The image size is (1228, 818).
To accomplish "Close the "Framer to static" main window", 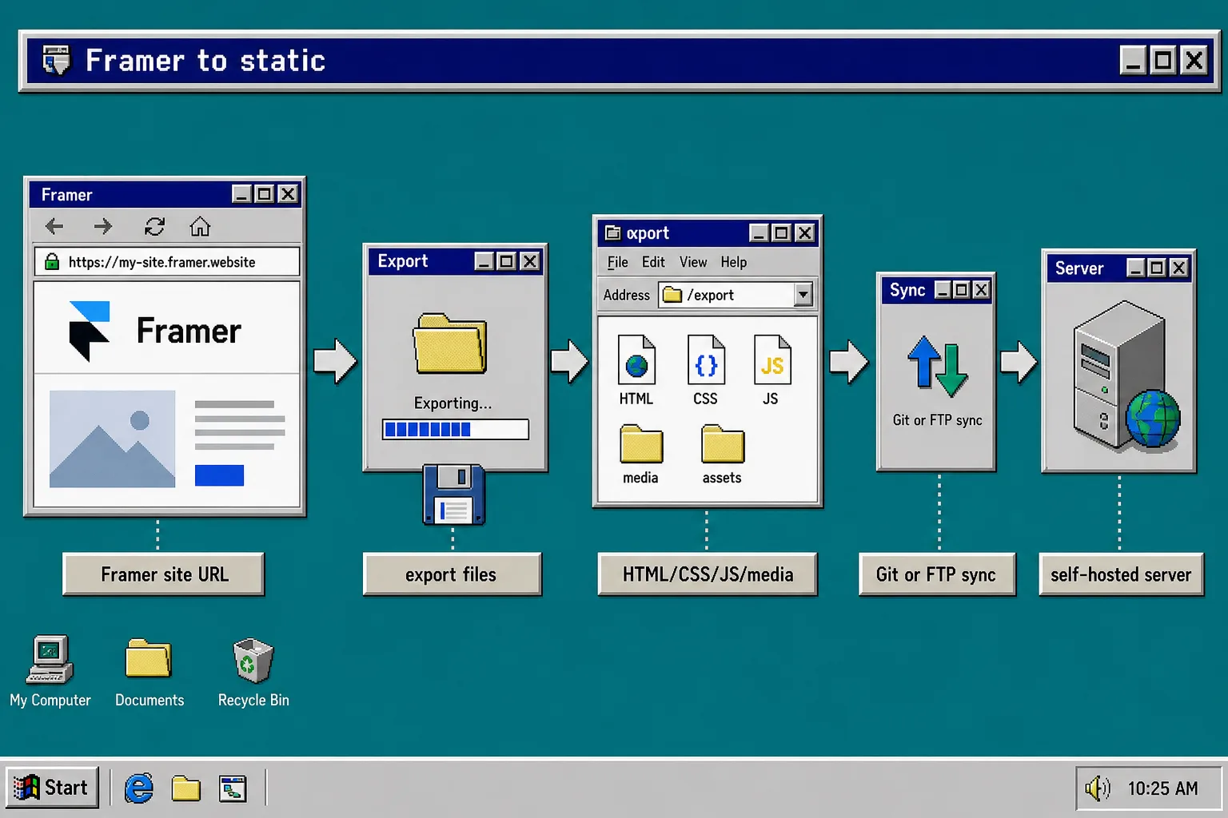I will point(1194,60).
